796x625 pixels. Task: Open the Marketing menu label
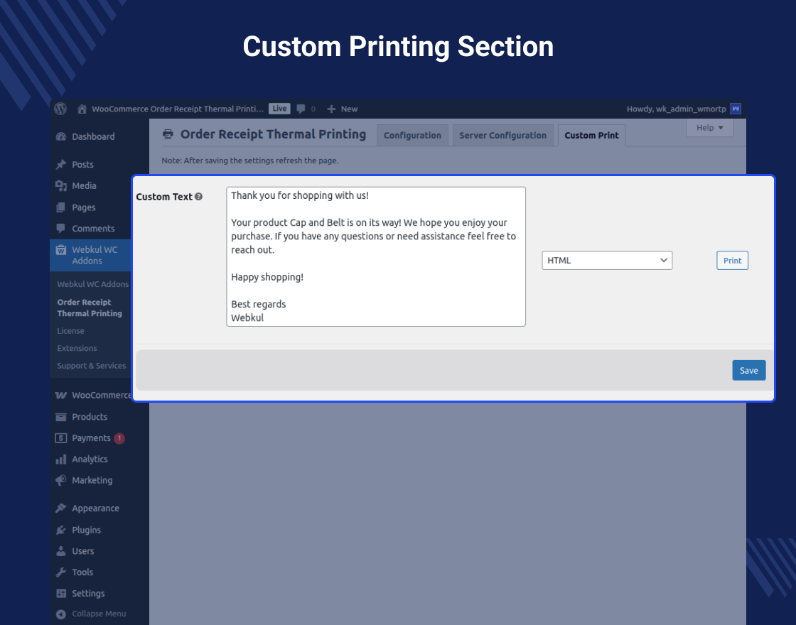pyautogui.click(x=92, y=480)
